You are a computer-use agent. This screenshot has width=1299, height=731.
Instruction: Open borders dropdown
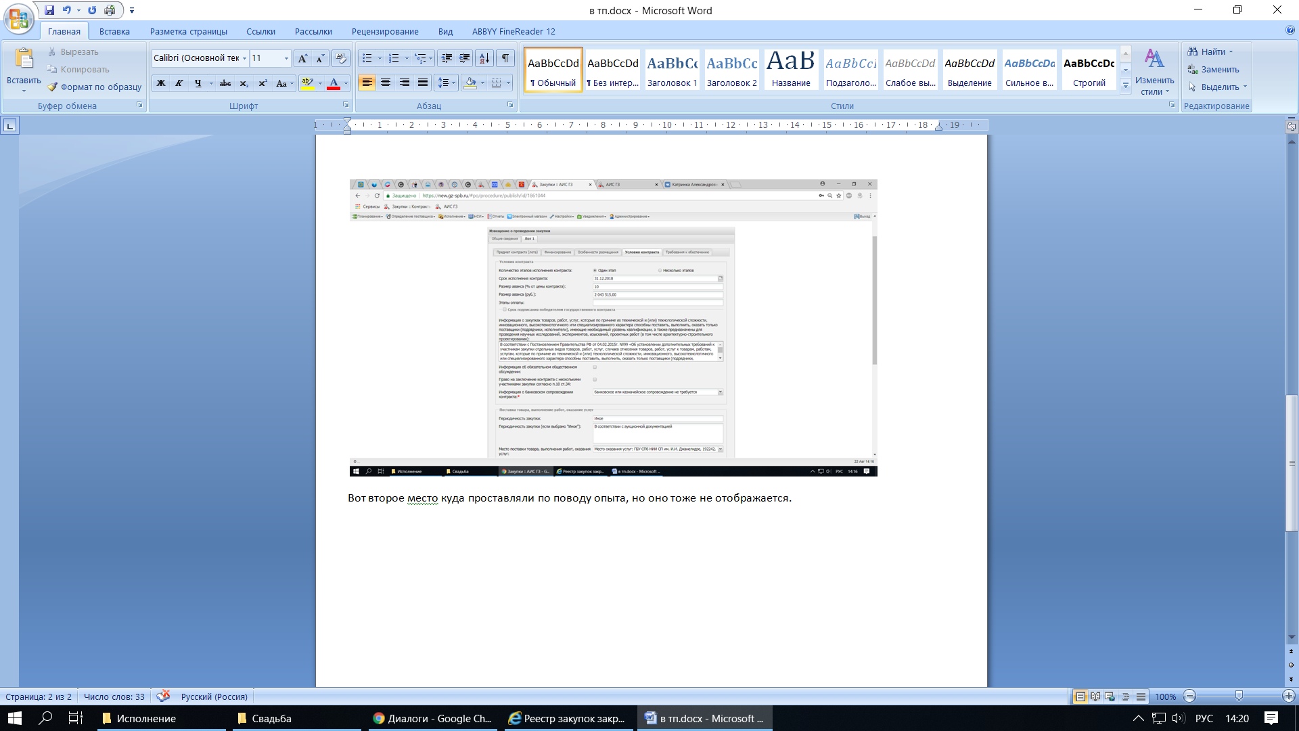[508, 83]
